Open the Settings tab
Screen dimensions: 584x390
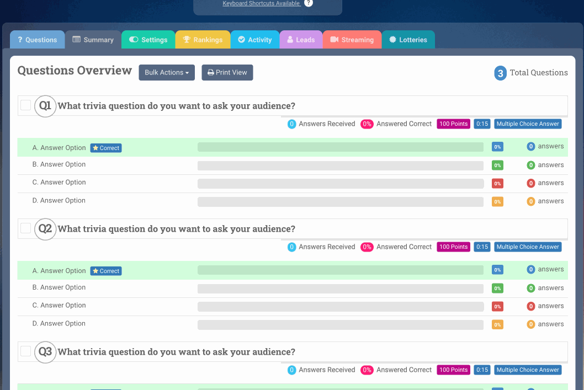(148, 40)
